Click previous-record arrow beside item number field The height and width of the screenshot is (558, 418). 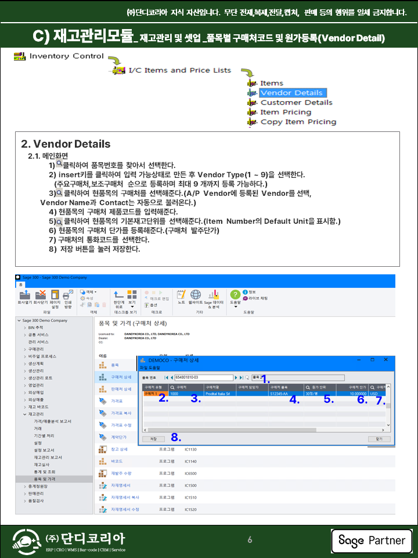[172, 378]
